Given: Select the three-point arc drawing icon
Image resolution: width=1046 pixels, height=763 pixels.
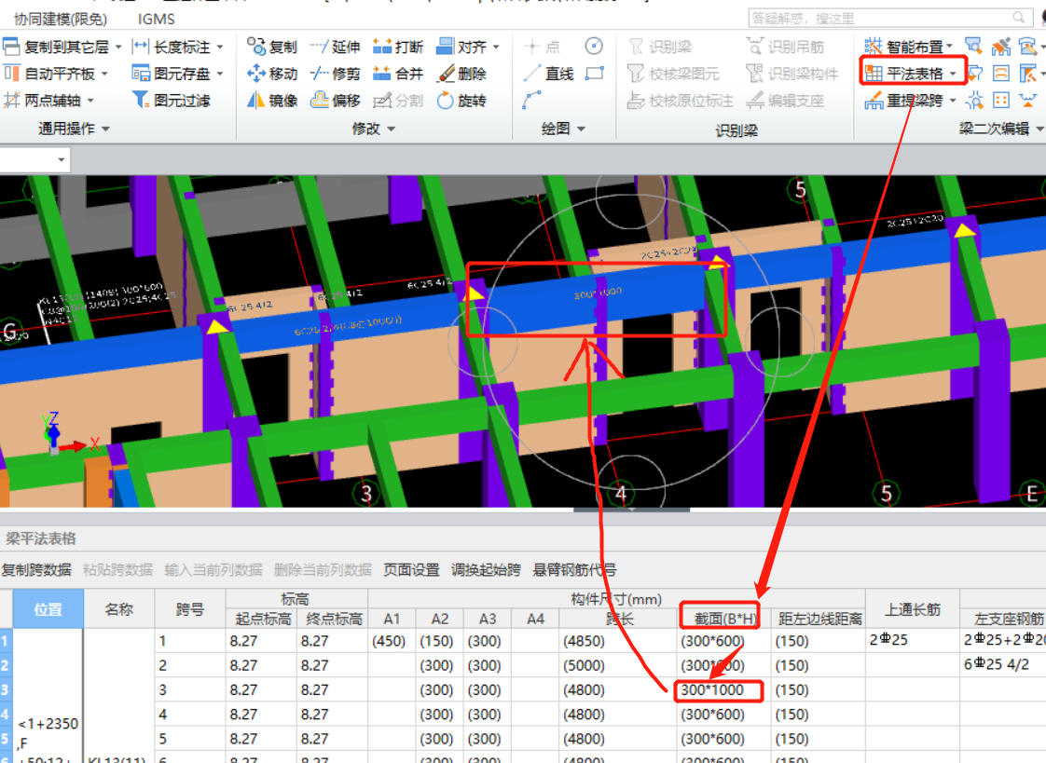Looking at the screenshot, I should click(531, 101).
